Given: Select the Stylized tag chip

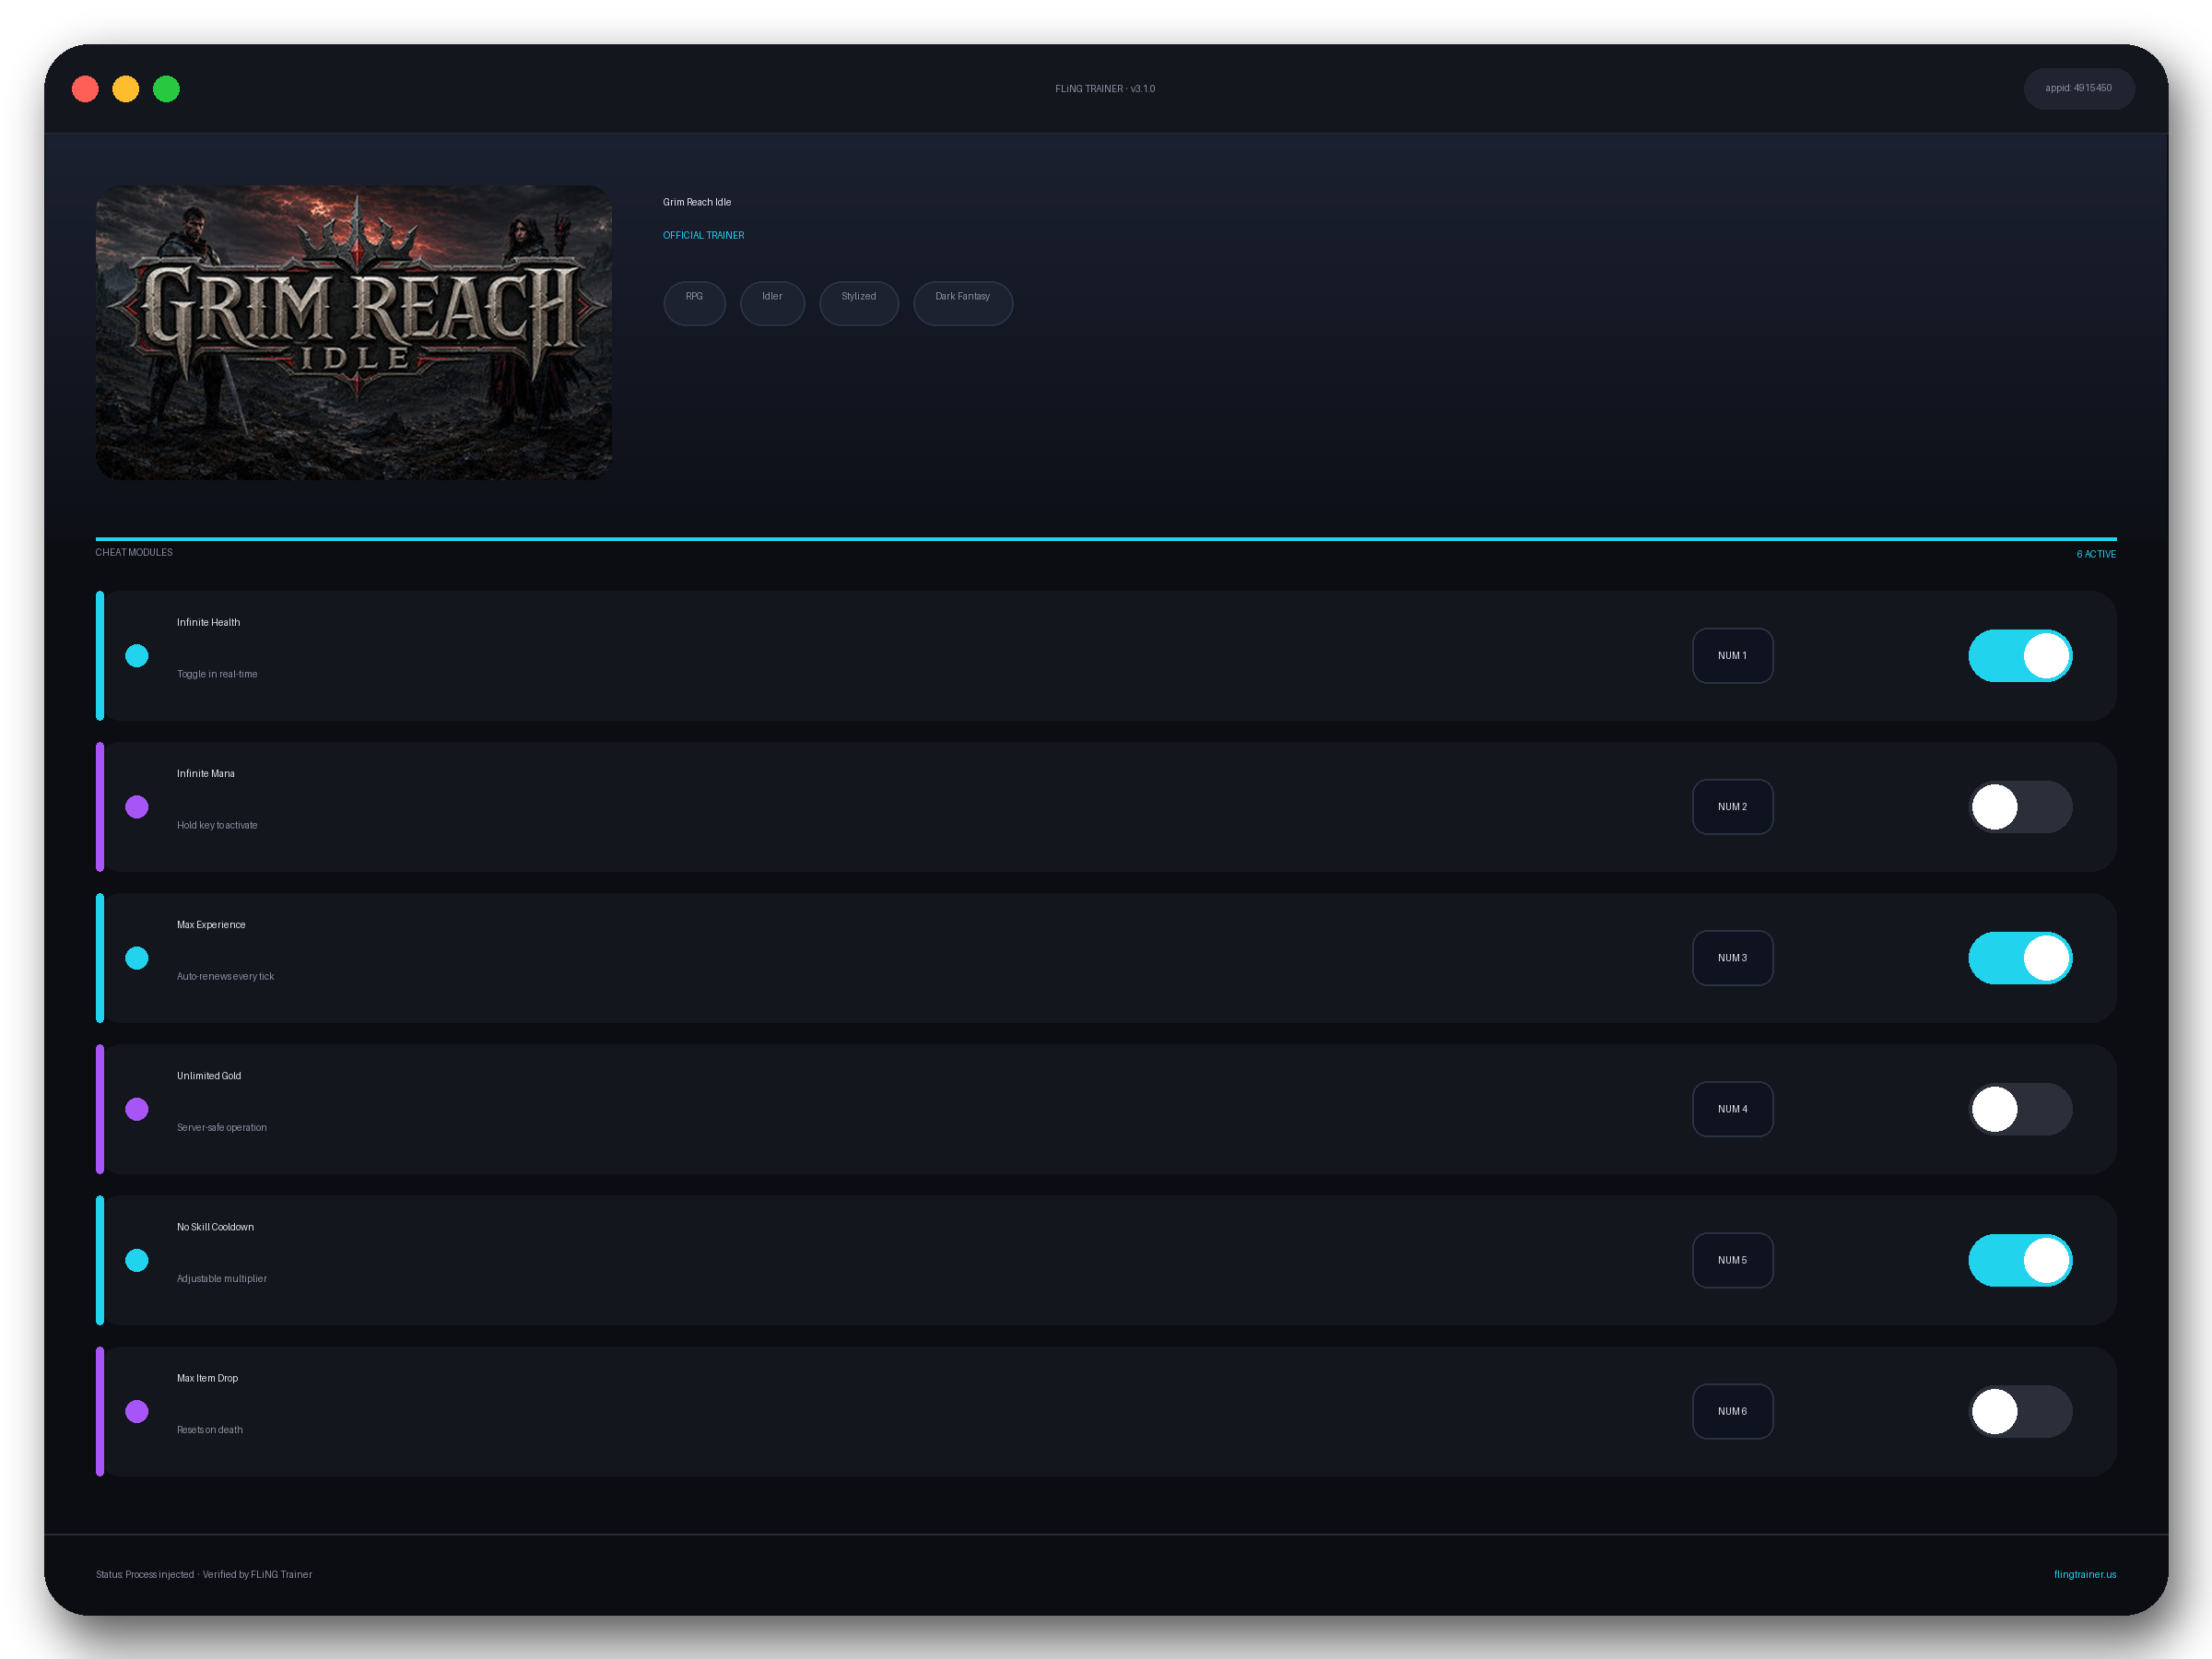Looking at the screenshot, I should click(859, 303).
